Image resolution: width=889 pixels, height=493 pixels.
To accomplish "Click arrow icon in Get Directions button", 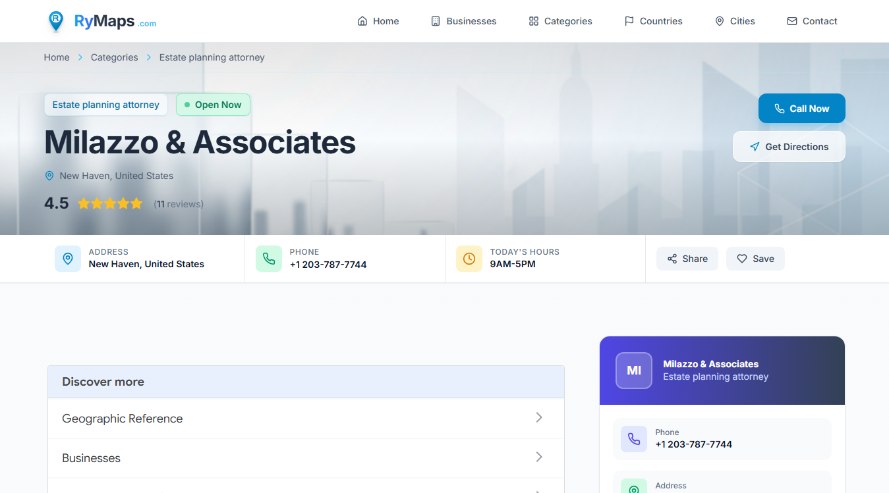I will pos(755,147).
